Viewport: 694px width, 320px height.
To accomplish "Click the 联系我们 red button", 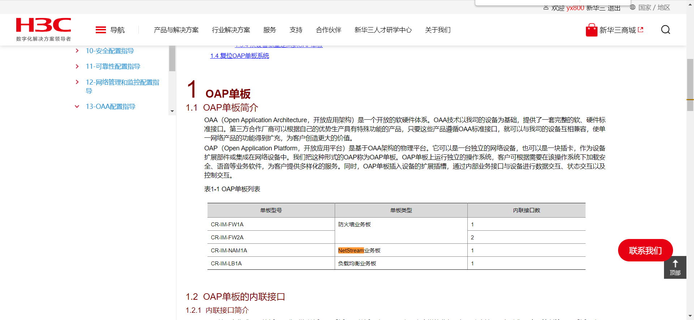I will pyautogui.click(x=645, y=250).
